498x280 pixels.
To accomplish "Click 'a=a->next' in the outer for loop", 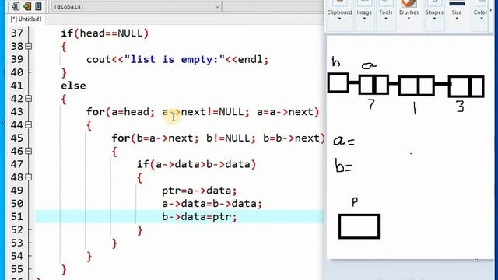I will pos(286,112).
